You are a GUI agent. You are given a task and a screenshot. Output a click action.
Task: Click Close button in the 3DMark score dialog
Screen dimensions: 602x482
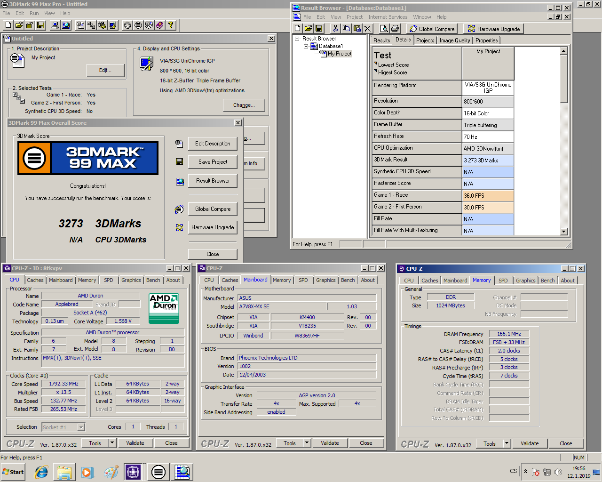(x=213, y=254)
